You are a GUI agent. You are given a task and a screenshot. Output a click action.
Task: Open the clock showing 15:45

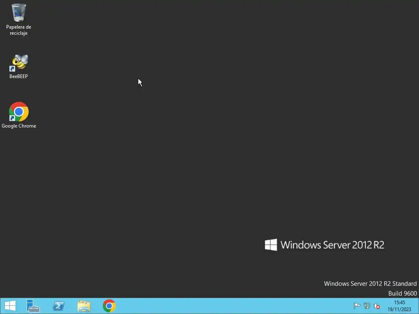399,303
